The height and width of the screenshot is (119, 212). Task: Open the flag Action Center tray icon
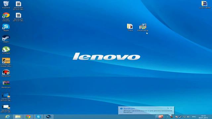176,117
